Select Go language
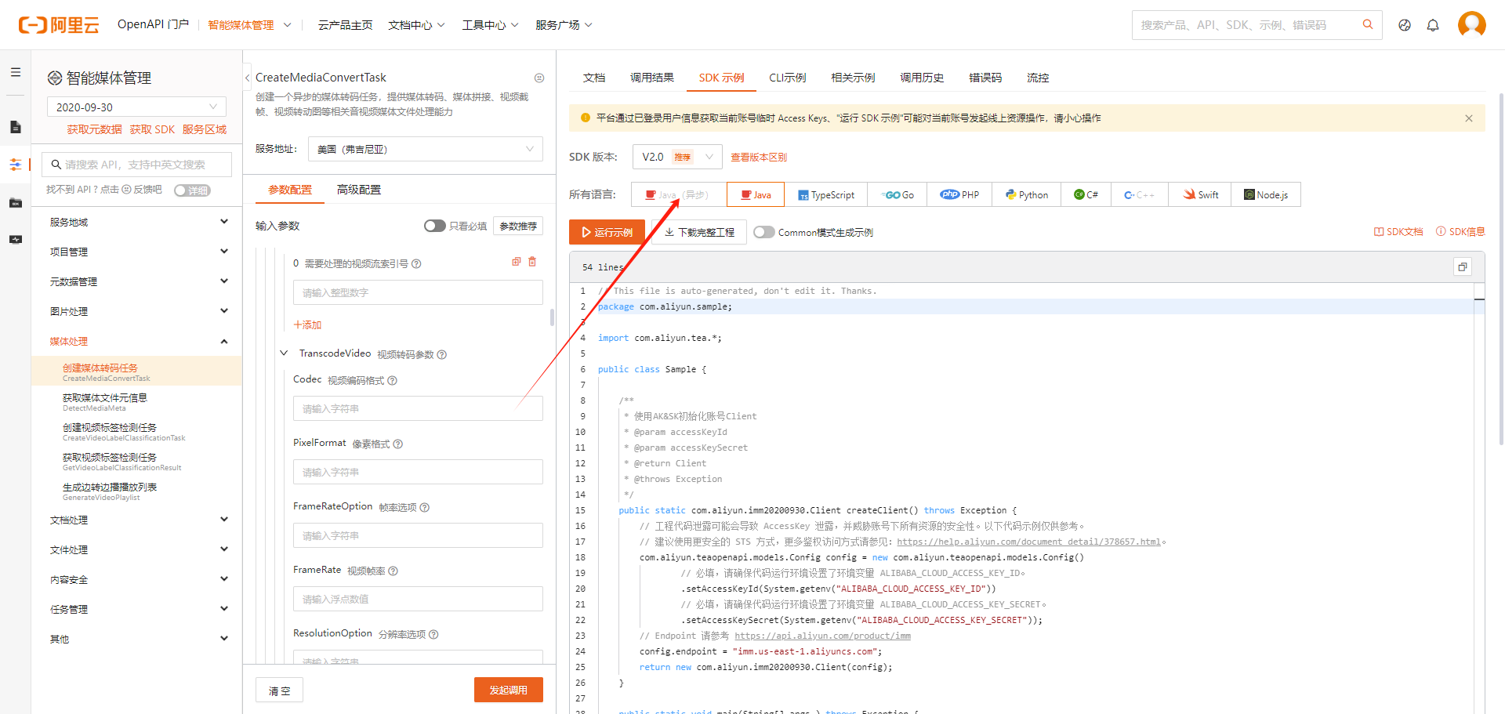 897,194
